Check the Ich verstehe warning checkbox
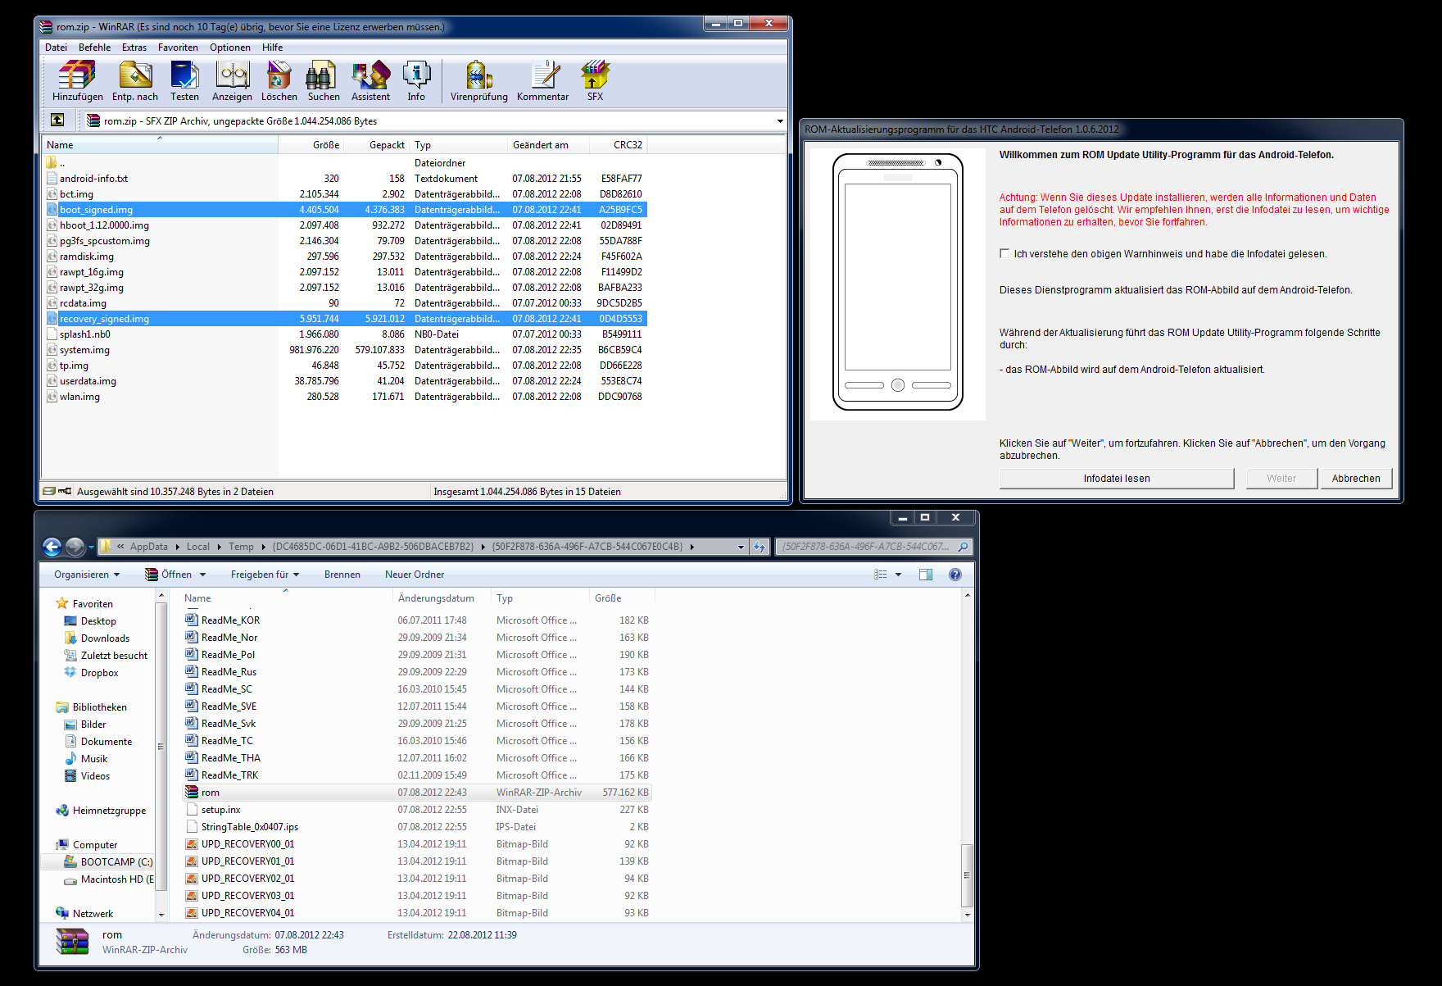The image size is (1442, 986). tap(1004, 253)
